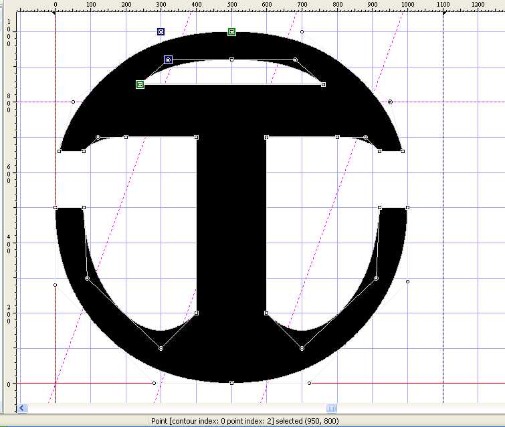The width and height of the screenshot is (505, 427).
Task: Select the inner bottom corner point of the upper-left arc
Action: 84,151
